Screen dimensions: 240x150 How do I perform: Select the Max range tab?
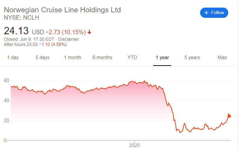[x=222, y=58]
